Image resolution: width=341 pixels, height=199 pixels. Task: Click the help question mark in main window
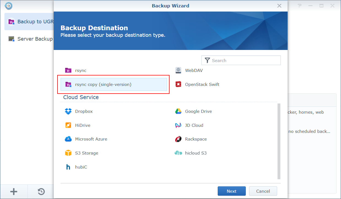pyautogui.click(x=300, y=6)
